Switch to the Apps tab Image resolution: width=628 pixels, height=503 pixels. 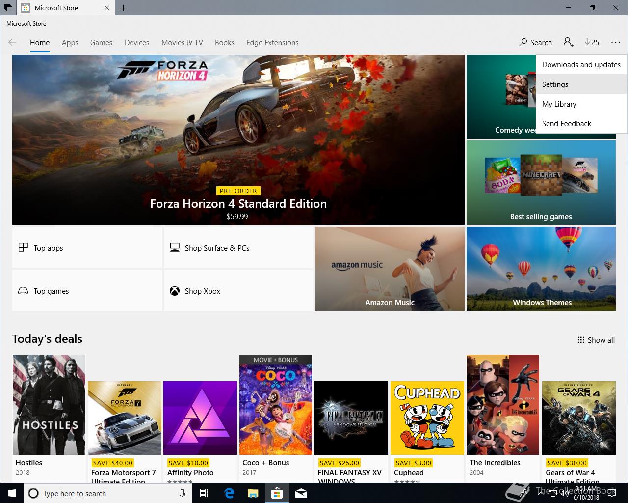click(x=70, y=43)
